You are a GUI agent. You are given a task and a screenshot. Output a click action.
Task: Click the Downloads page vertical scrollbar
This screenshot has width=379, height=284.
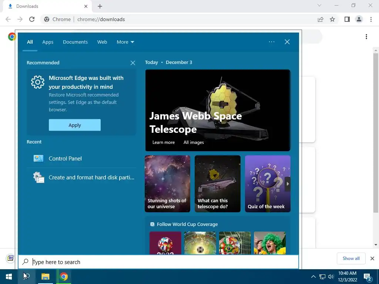[x=375, y=133]
